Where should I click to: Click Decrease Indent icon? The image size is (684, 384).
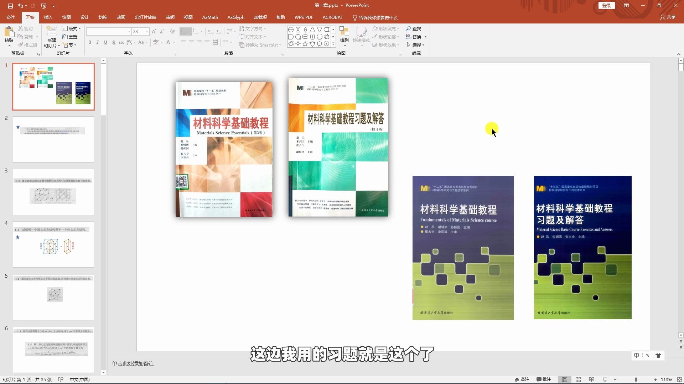[x=211, y=32]
